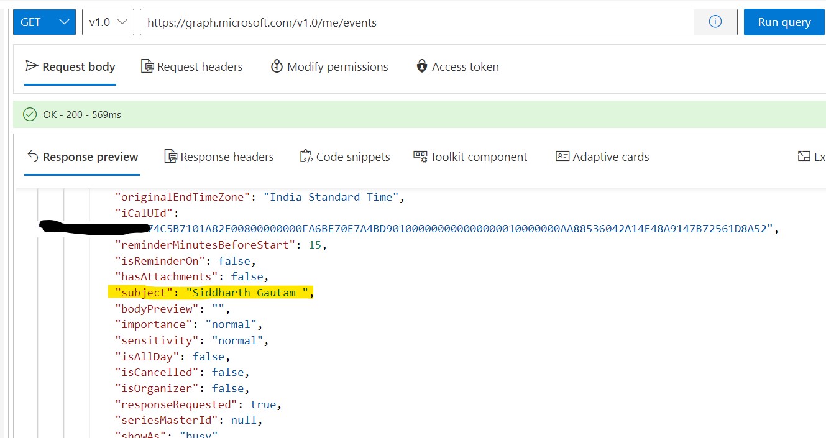This screenshot has height=438, width=826.
Task: Click the "originalEndTimeZone" key
Action: coord(183,197)
